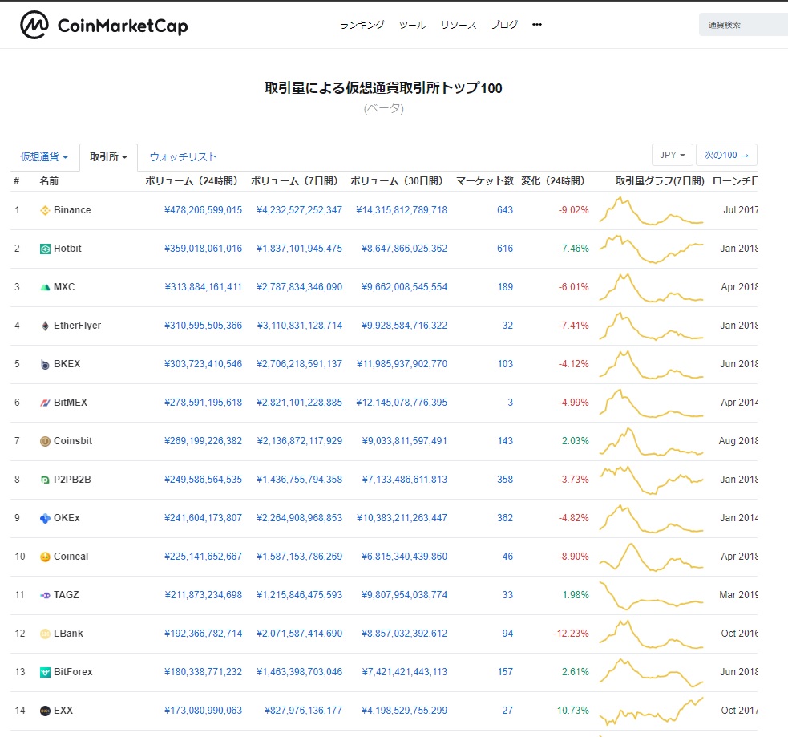788x737 pixels.
Task: Click the EtherFlyer exchange icon
Action: (x=45, y=326)
